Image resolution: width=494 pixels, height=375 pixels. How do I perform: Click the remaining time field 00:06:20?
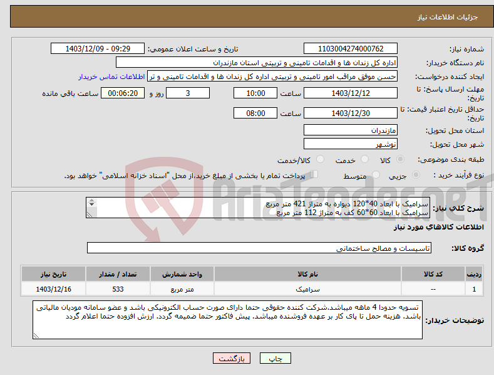[x=123, y=93]
